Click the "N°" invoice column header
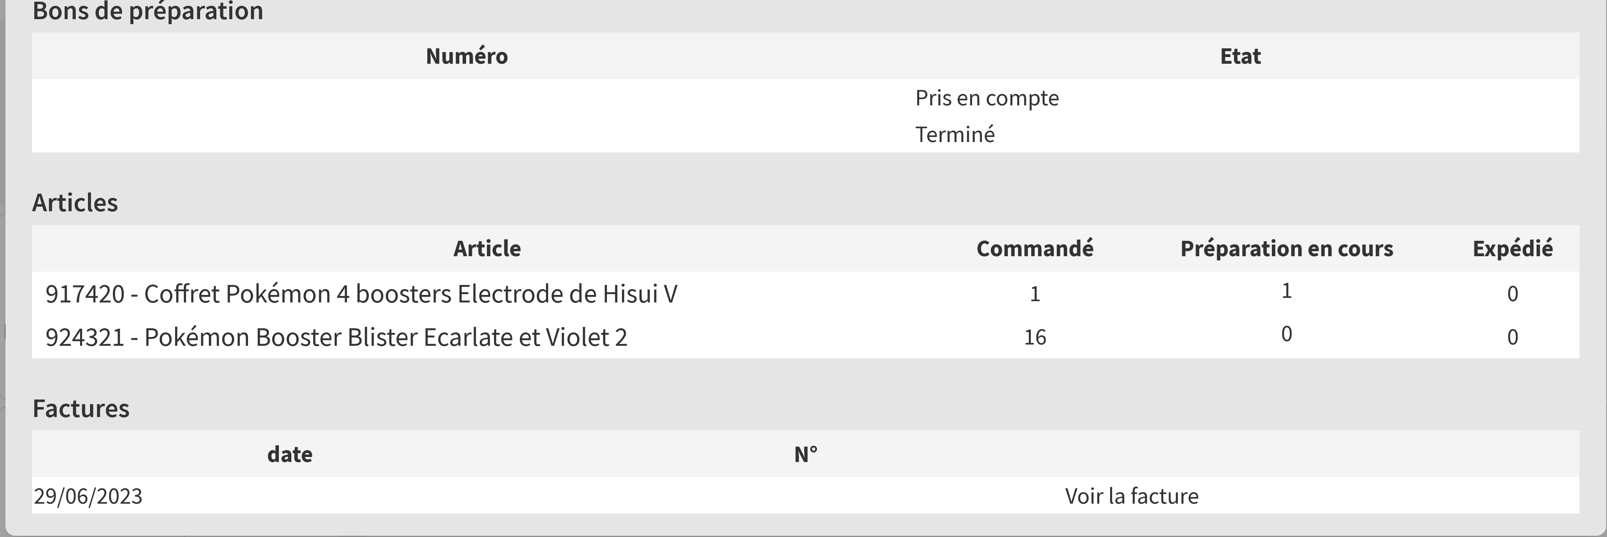The width and height of the screenshot is (1607, 537). [x=805, y=454]
